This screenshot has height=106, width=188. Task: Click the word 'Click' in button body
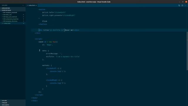click(x=45, y=21)
